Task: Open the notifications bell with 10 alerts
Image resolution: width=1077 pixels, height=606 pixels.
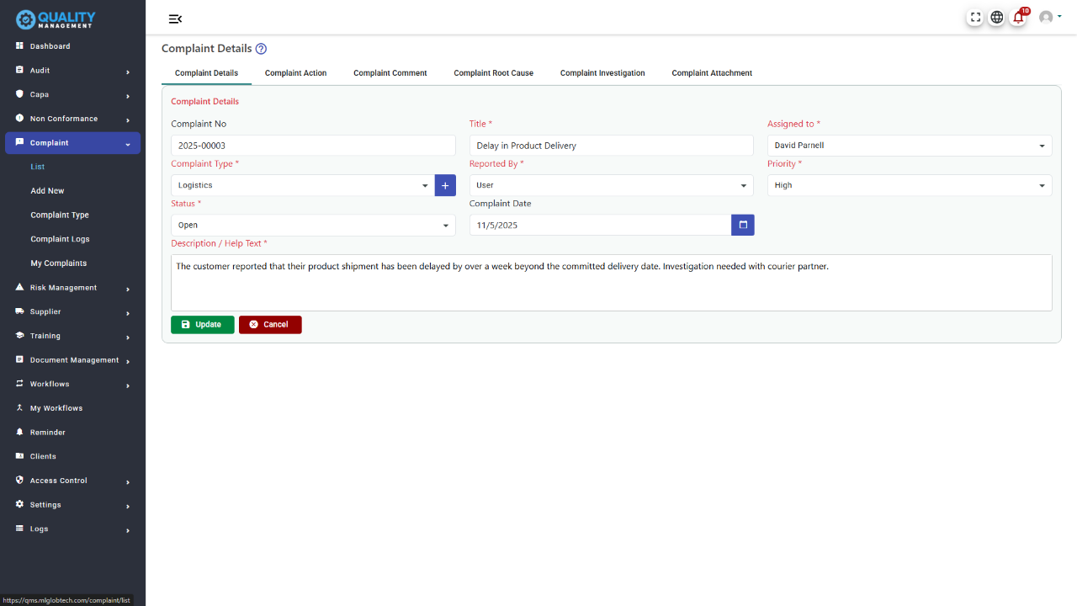Action: tap(1017, 17)
